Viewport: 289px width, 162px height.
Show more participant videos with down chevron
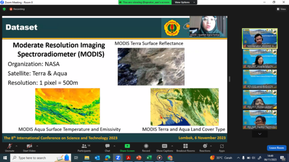pos(260,134)
